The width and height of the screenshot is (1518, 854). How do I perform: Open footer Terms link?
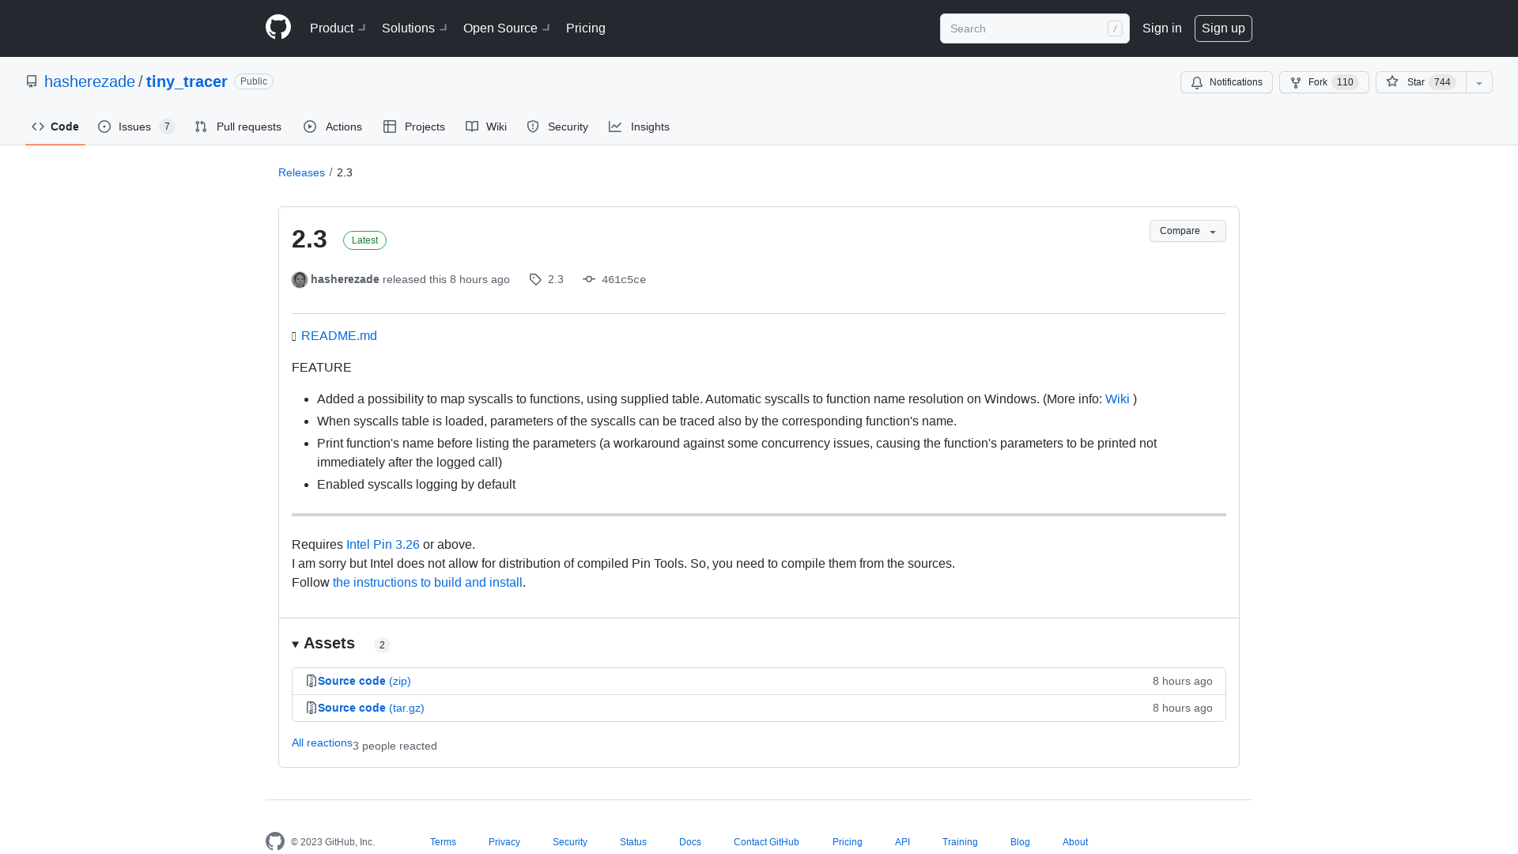coord(443,842)
